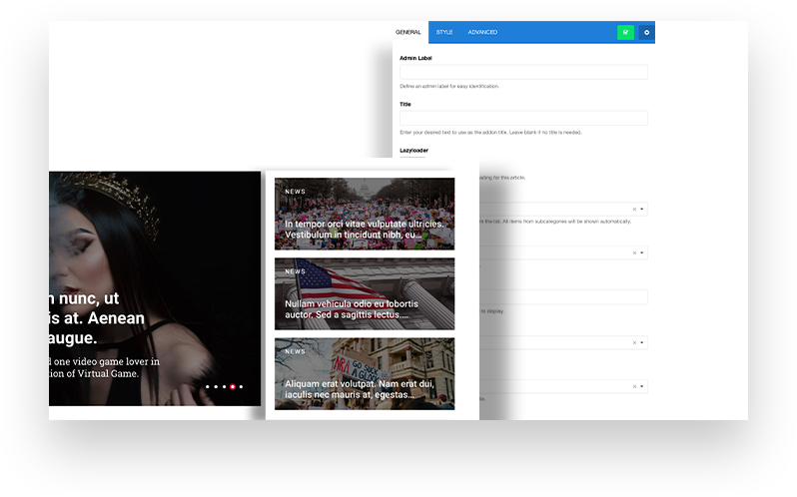The height and width of the screenshot is (497, 797).
Task: Select the GENERAL tab
Action: coord(408,32)
